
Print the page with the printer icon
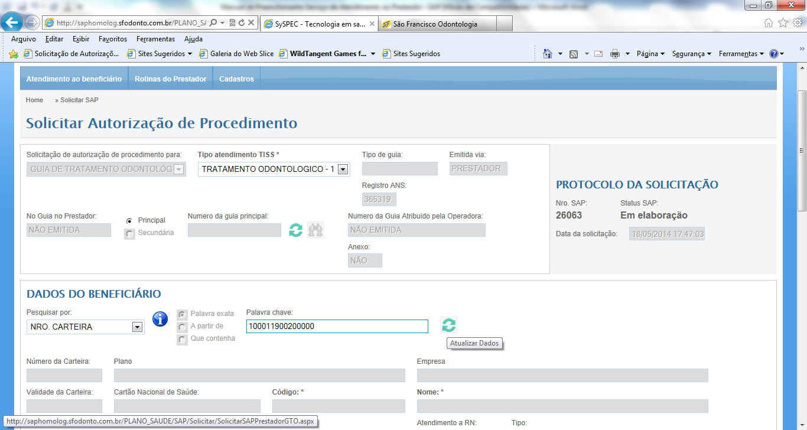point(615,54)
